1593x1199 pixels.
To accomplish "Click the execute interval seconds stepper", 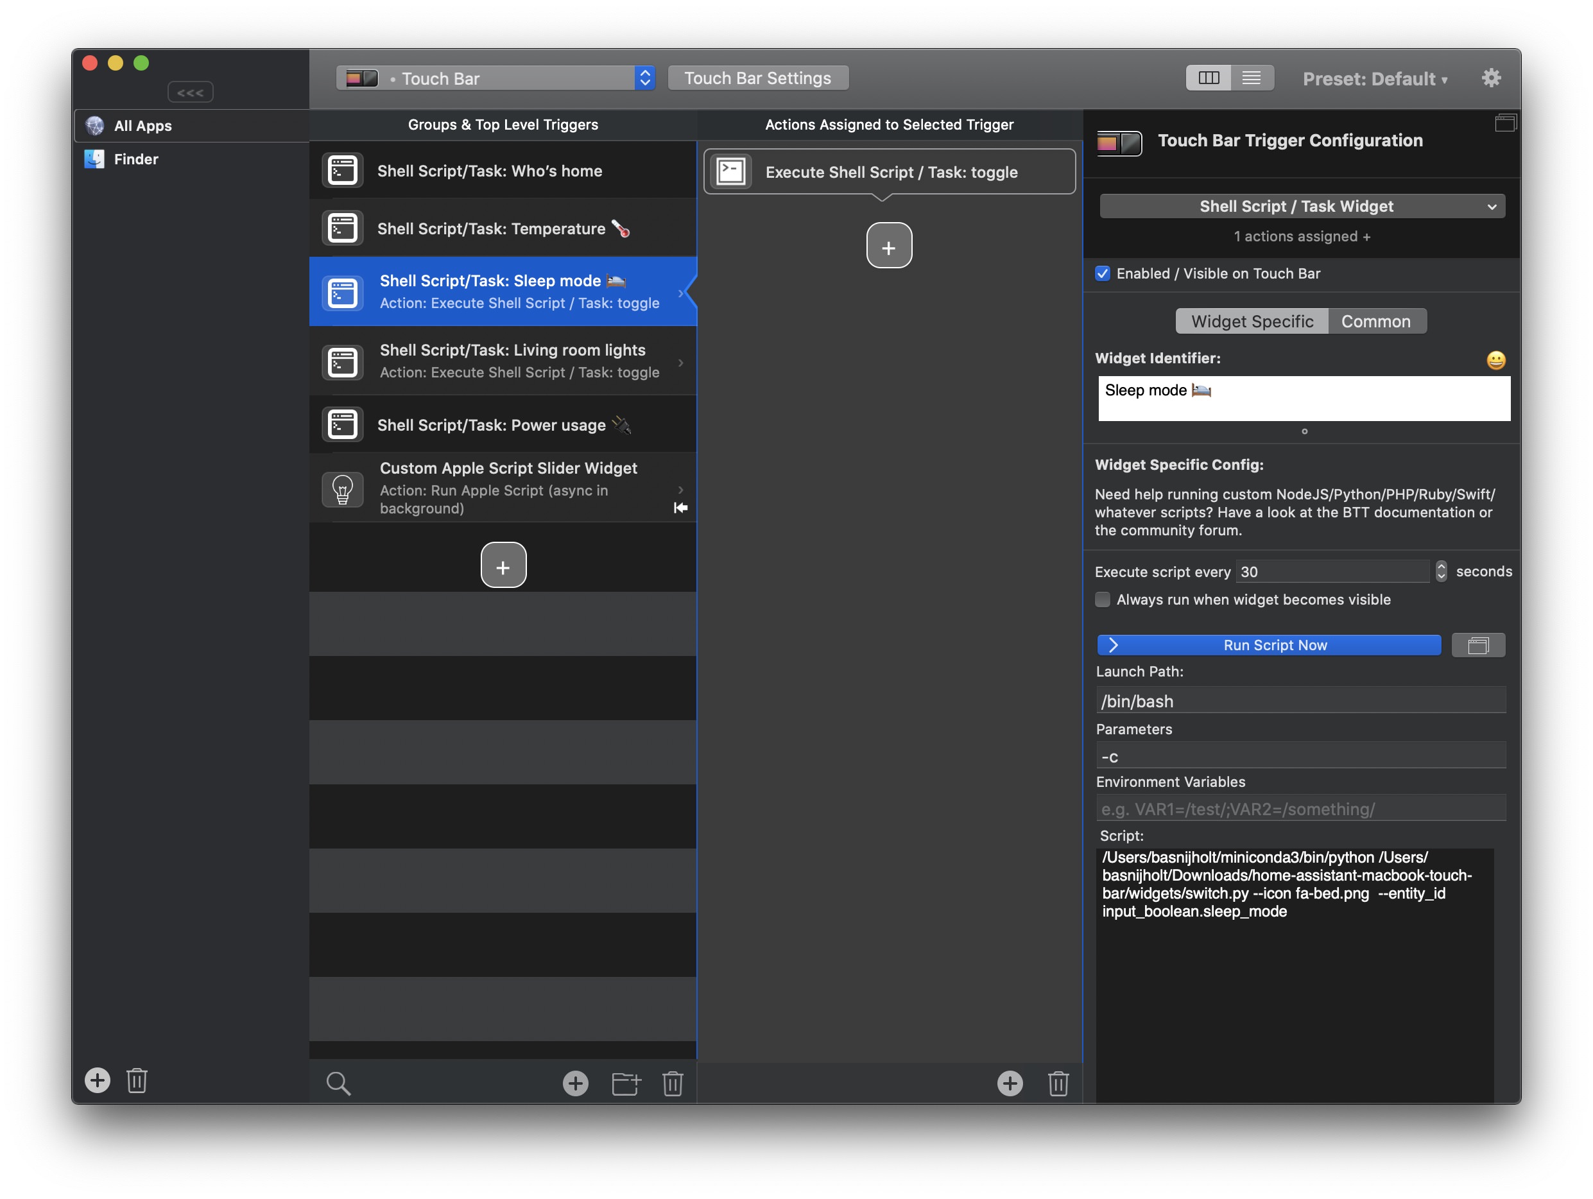I will 1440,571.
